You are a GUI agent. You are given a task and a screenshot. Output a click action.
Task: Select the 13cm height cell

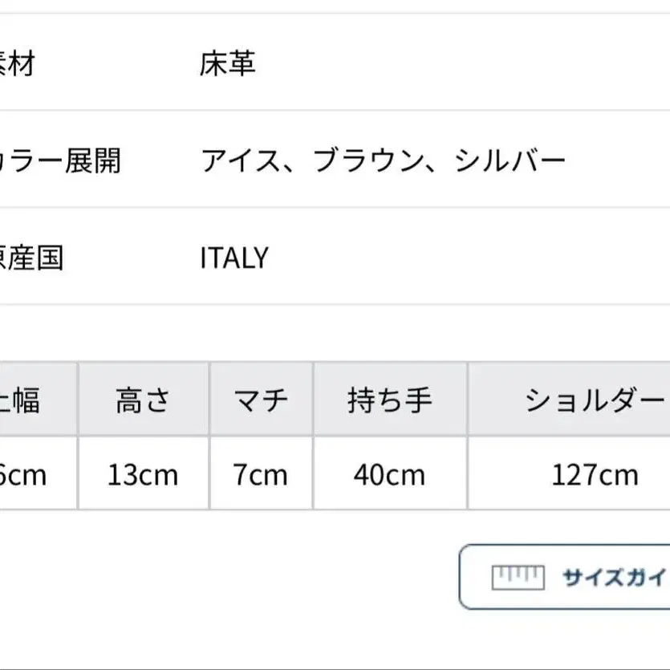144,473
